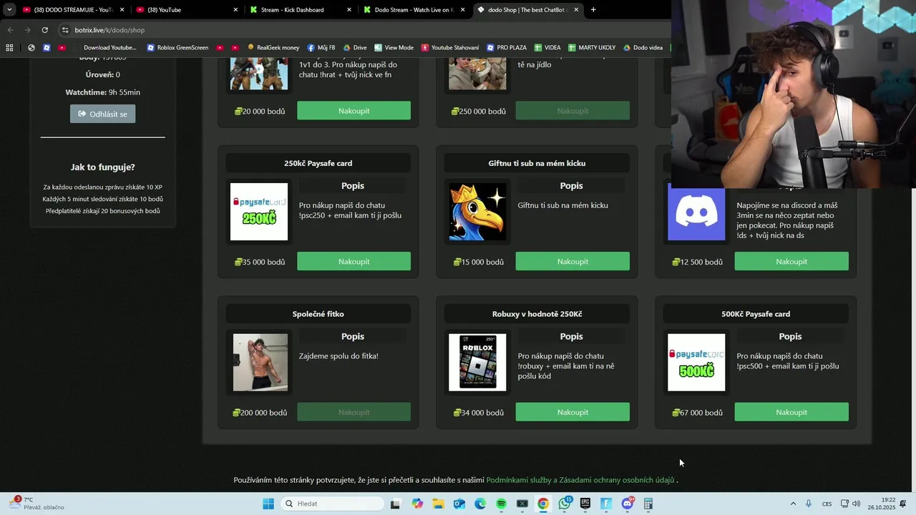This screenshot has width=916, height=515.
Task: Open Calculator from the taskbar
Action: pos(648,504)
